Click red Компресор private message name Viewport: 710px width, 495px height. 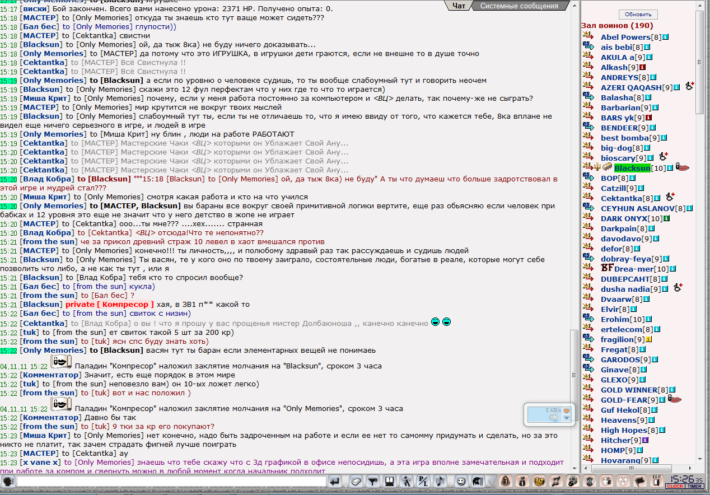(124, 304)
